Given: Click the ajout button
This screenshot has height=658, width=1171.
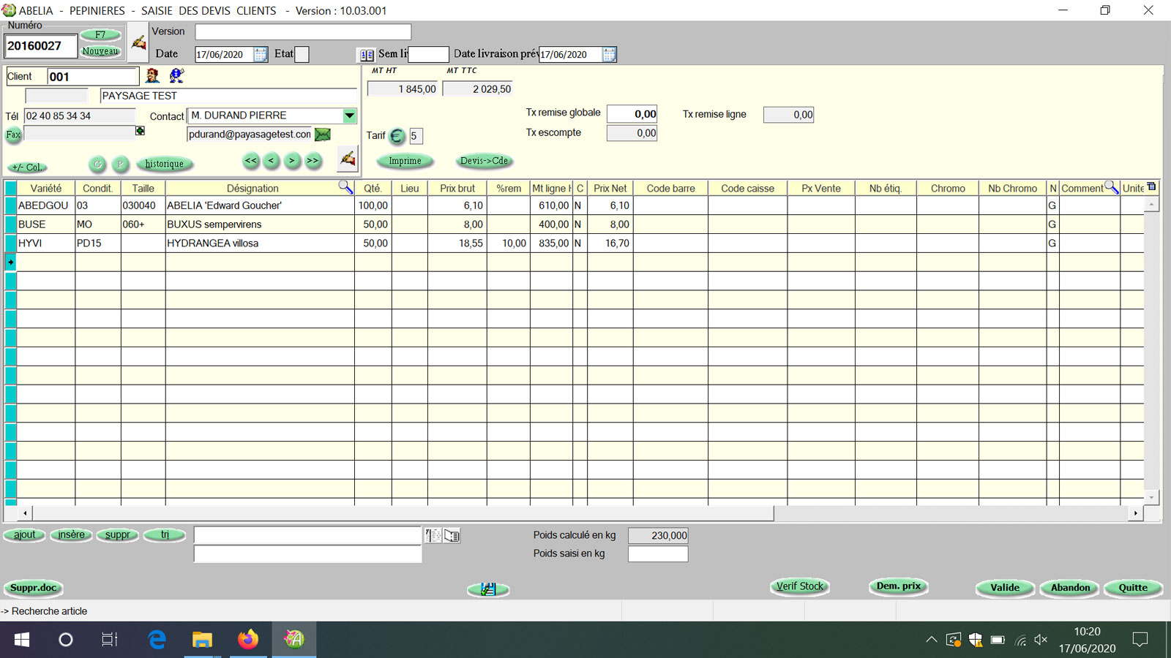Looking at the screenshot, I should click(x=25, y=535).
